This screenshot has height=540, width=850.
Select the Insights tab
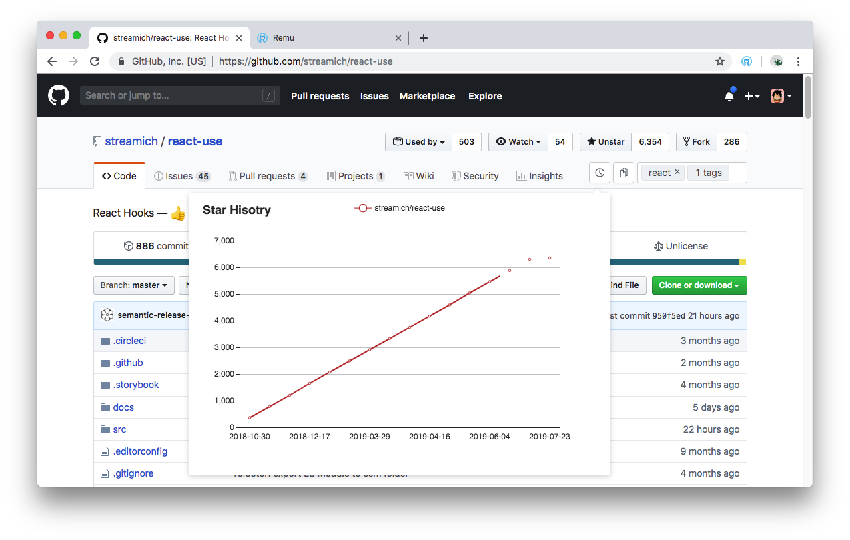(540, 176)
